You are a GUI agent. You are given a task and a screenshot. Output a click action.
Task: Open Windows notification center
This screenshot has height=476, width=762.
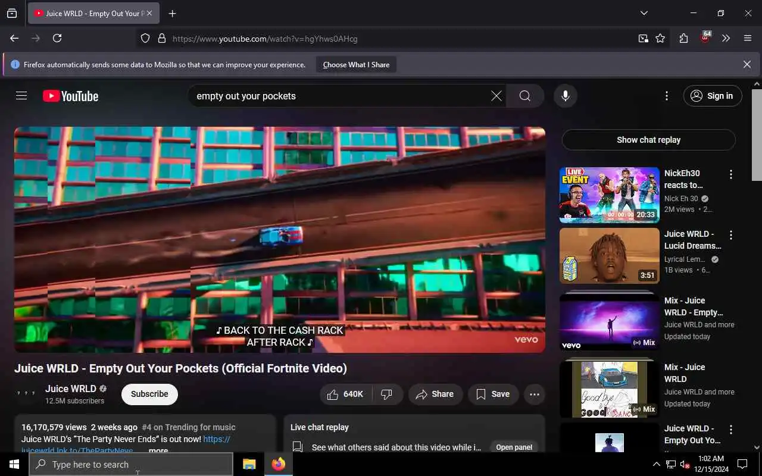[x=742, y=464]
